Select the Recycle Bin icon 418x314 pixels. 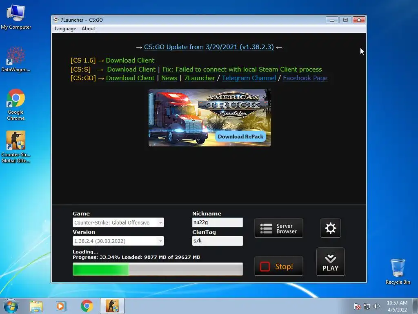(398, 271)
